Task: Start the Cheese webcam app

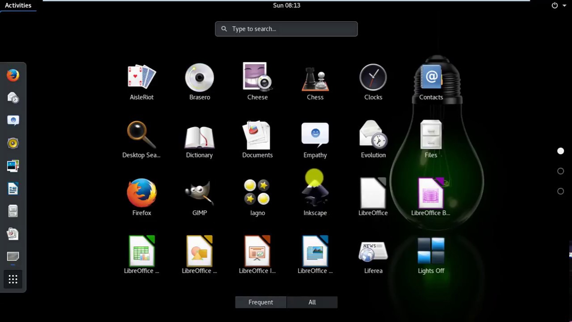Action: click(257, 82)
